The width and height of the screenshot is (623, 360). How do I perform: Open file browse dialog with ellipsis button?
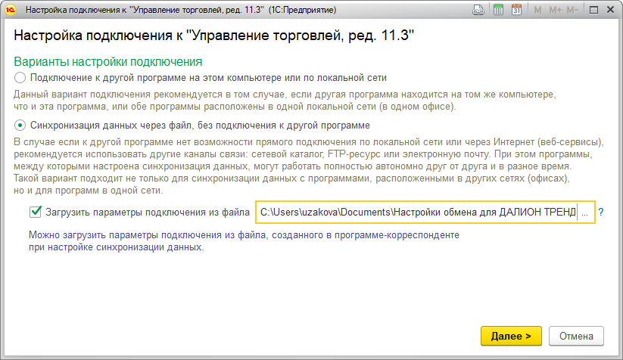pos(585,213)
